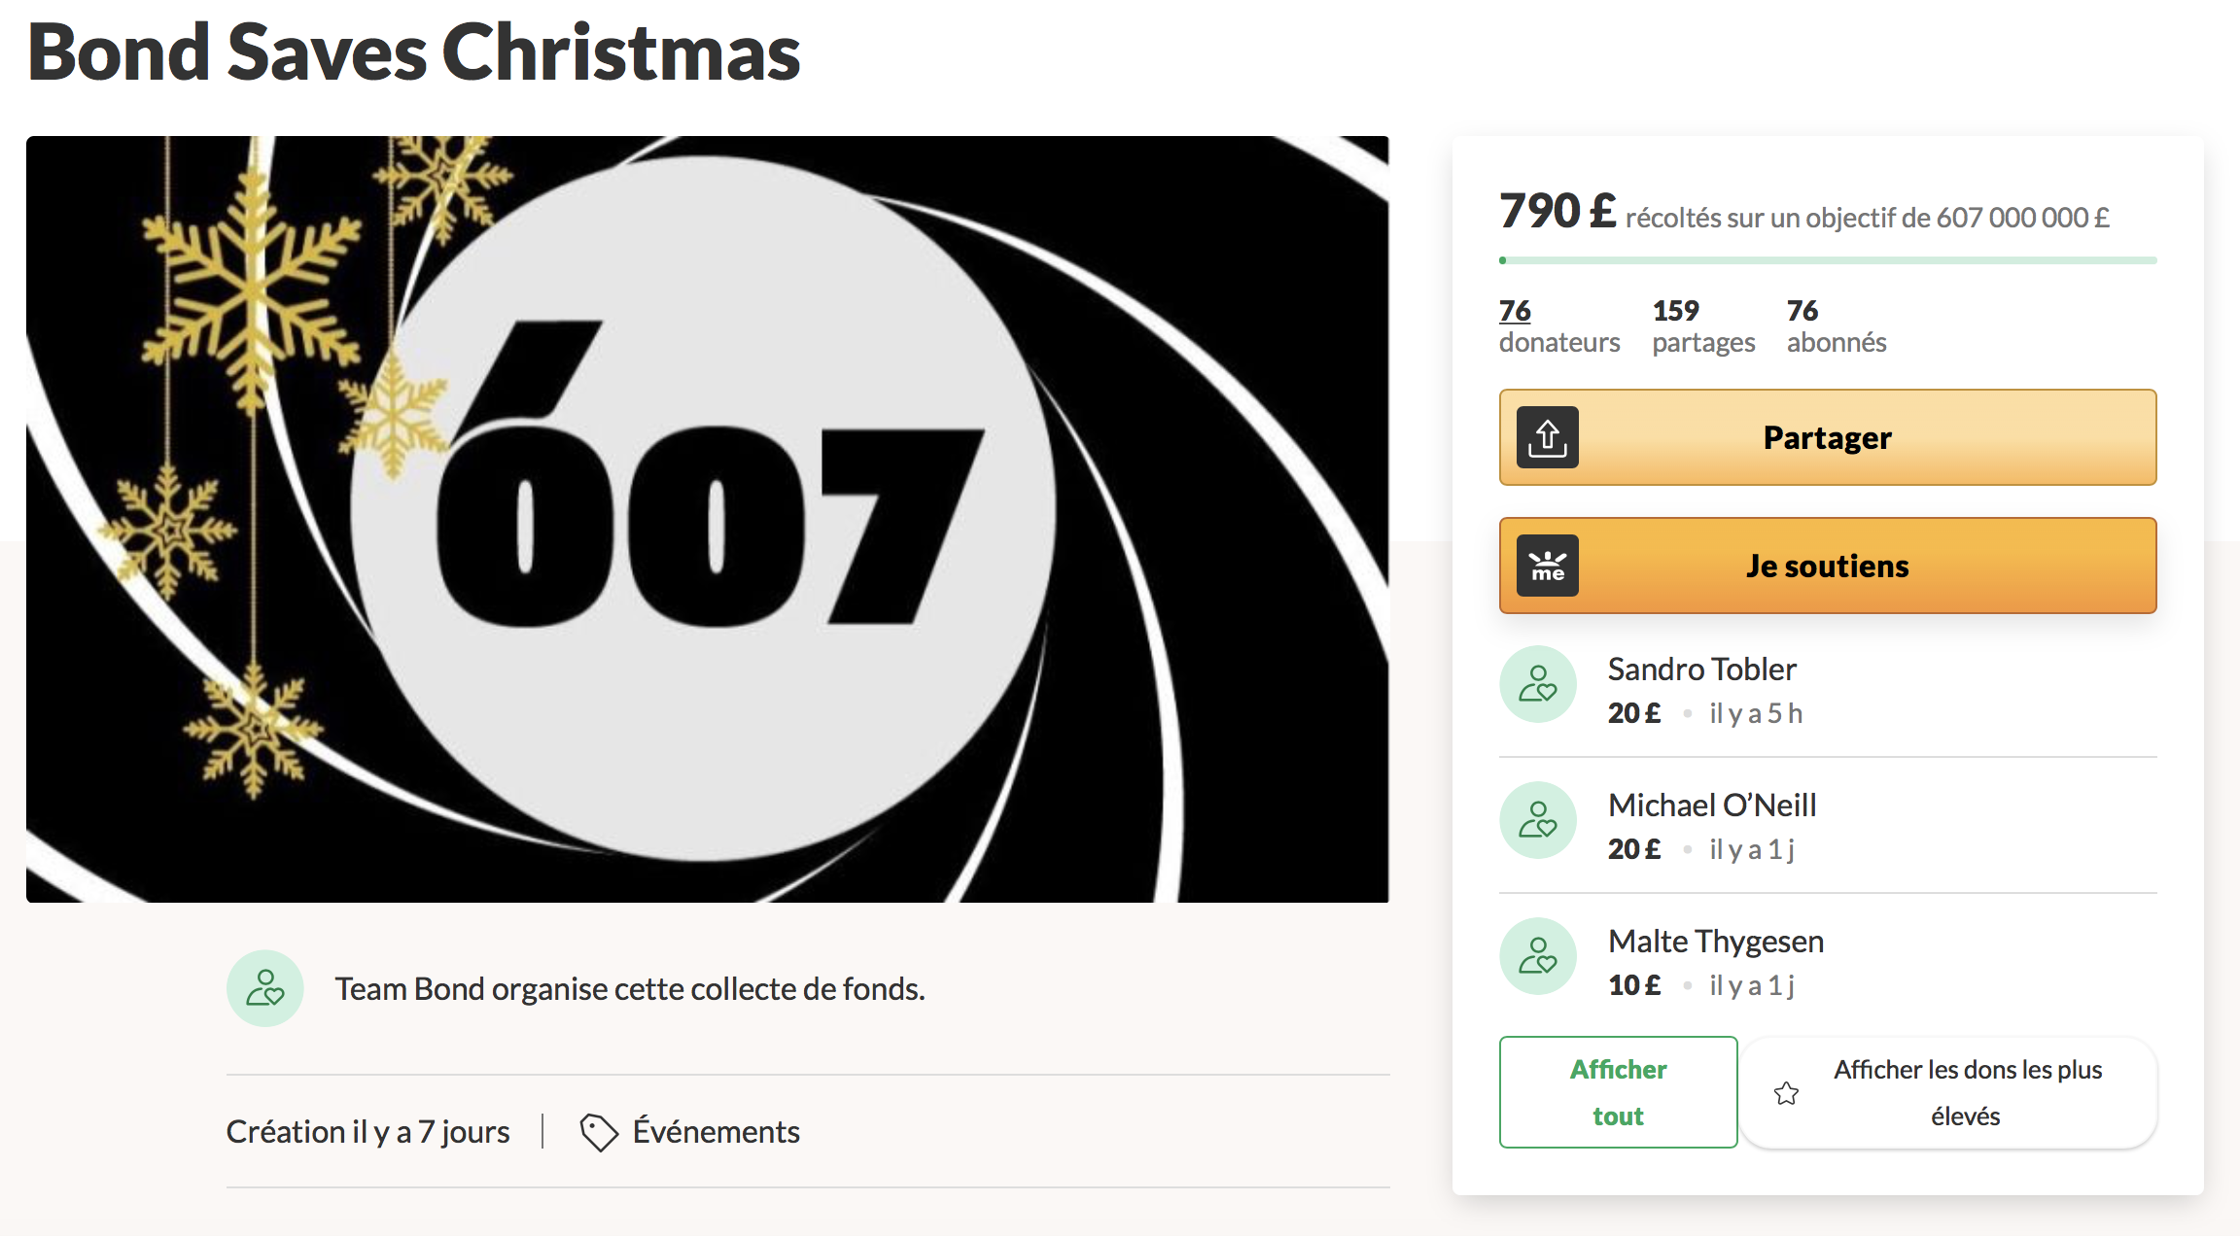
Task: Click Malte Thygesen's donor avatar icon
Action: pyautogui.click(x=1538, y=956)
